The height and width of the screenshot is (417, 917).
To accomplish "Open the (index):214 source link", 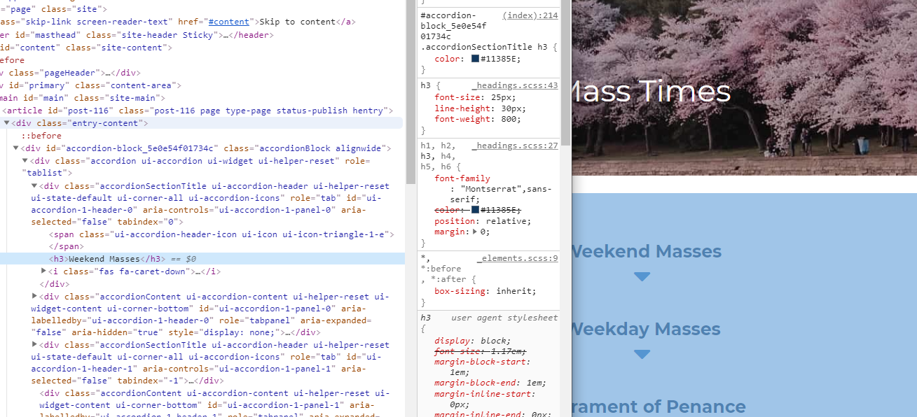I will 530,15.
